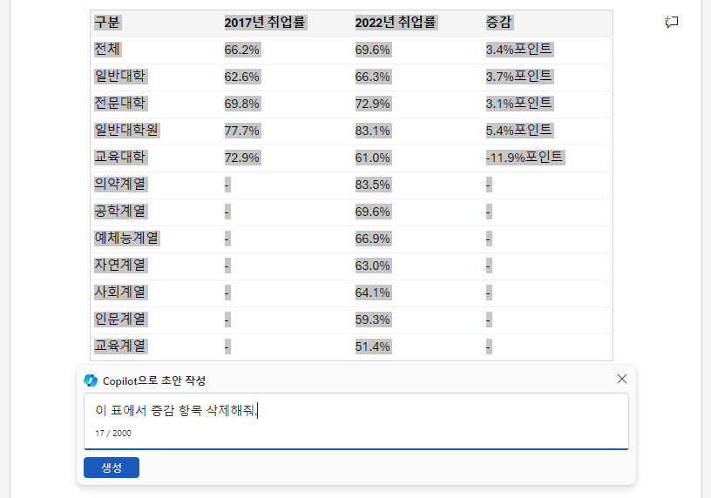This screenshot has height=498, width=711.
Task: Click the 66.2% cell
Action: point(242,50)
